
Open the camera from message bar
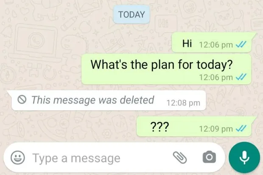[209, 157]
